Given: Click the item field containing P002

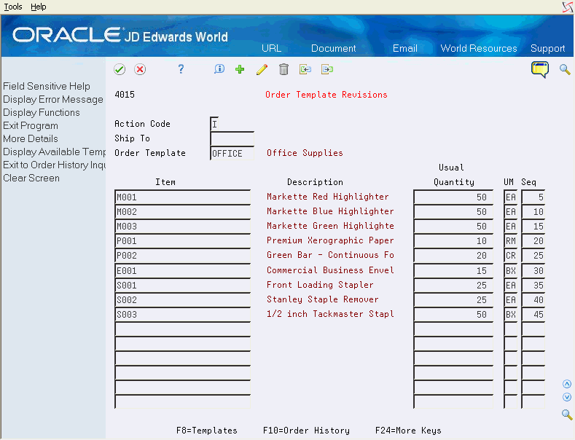Looking at the screenshot, I should point(183,256).
